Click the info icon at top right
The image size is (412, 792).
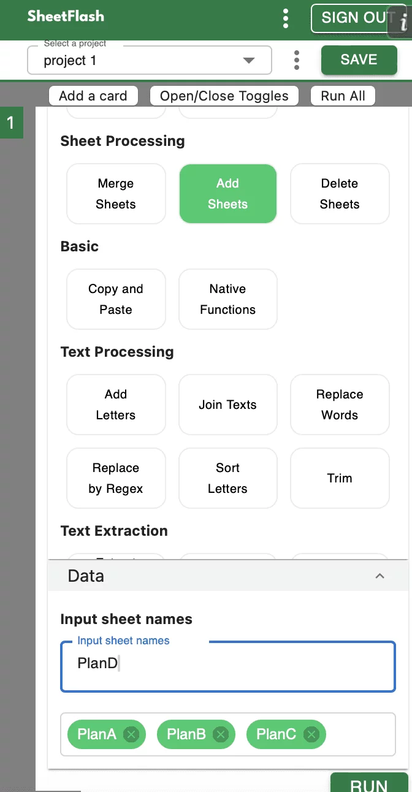point(403,23)
